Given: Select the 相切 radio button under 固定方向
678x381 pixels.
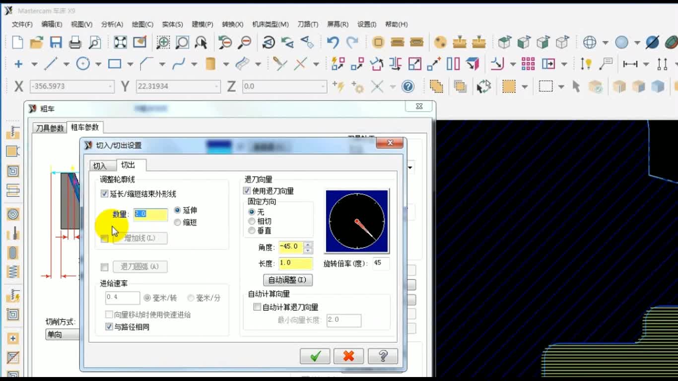Looking at the screenshot, I should click(x=252, y=222).
